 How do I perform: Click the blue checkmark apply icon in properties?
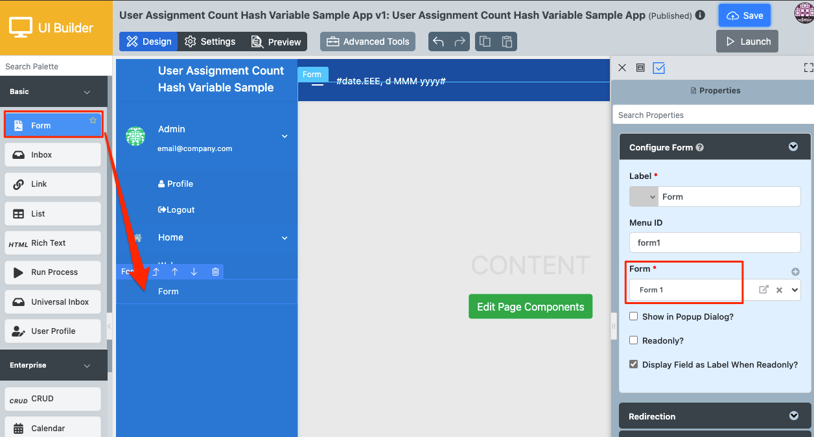pos(659,67)
